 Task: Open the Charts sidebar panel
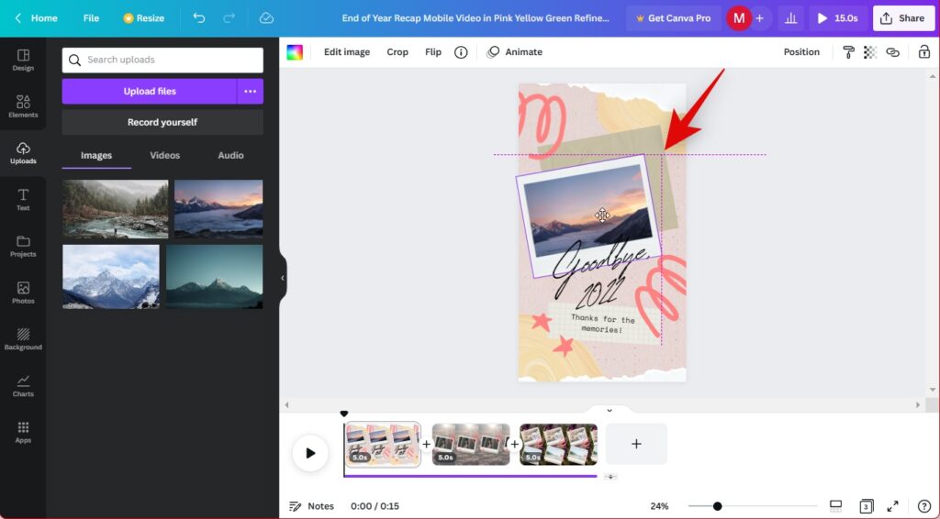pos(23,385)
